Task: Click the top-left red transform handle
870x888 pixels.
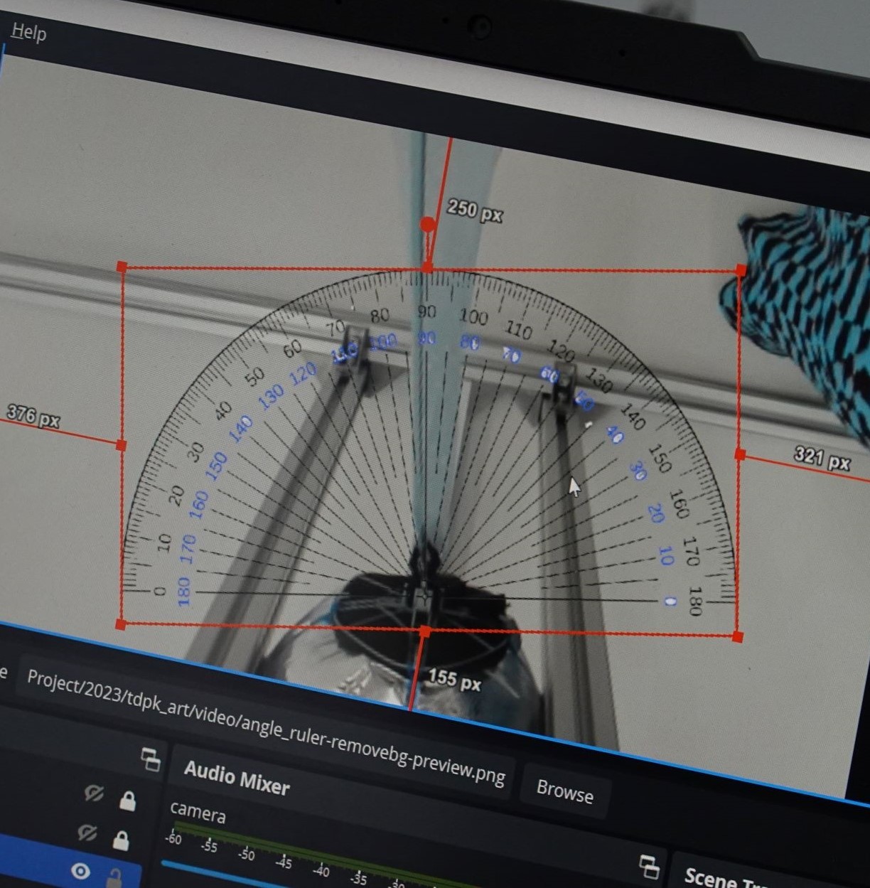Action: (122, 267)
